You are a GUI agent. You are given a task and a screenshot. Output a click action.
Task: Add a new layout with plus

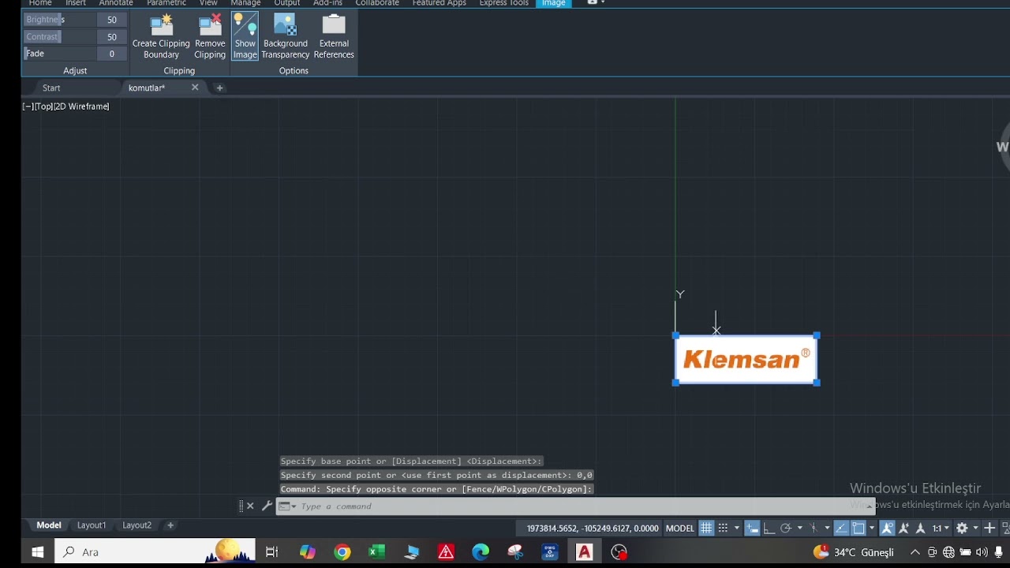(x=170, y=525)
